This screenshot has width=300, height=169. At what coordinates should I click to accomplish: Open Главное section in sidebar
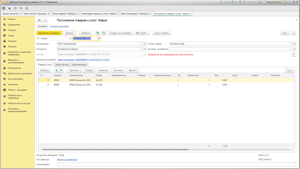point(12,19)
